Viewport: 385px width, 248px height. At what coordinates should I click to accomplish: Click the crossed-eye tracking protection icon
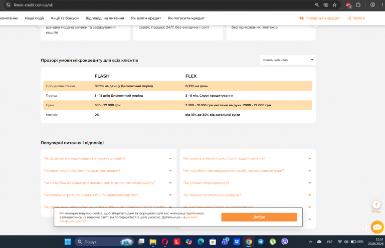tap(326, 5)
